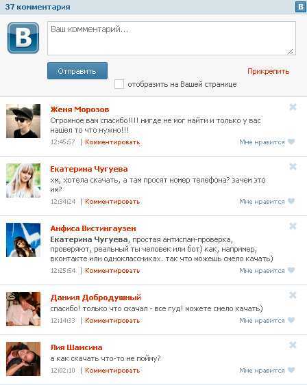The height and width of the screenshot is (385, 307).
Task: Enable 'отобразить на Вашей странице' checkbox
Action: (119, 84)
